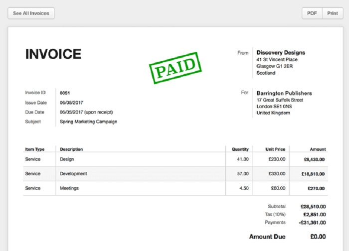Export invoice using PDF button

312,13
